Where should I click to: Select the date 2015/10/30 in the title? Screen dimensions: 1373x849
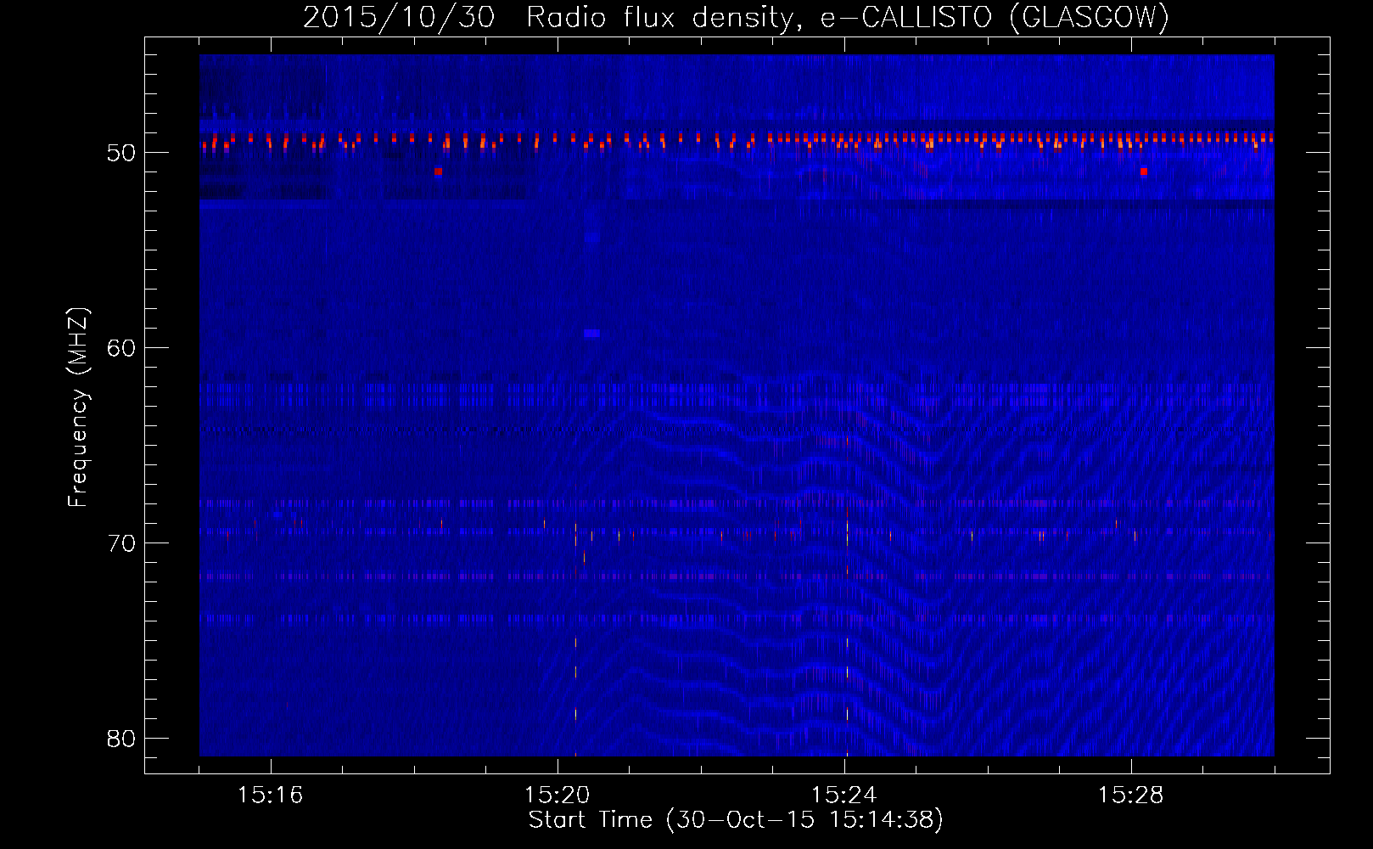[x=398, y=17]
